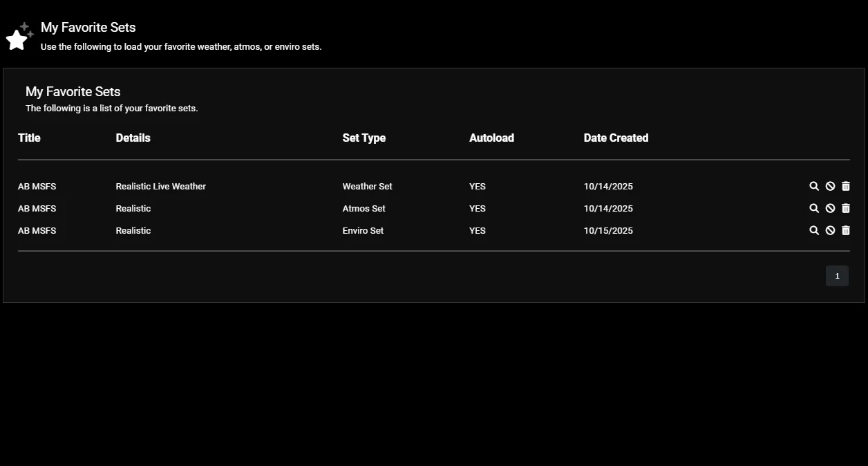The width and height of the screenshot is (868, 466).
Task: View the Atmos Set using its magnifier icon
Action: coord(814,208)
